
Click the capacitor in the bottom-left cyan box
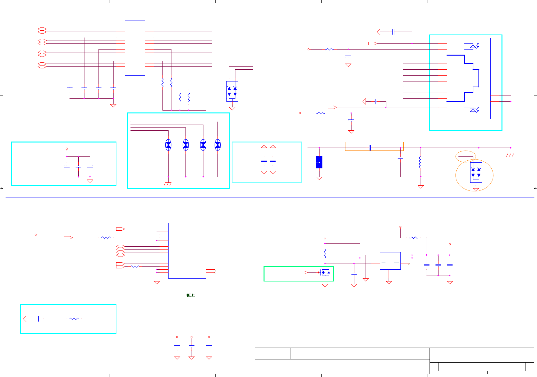click(x=39, y=319)
